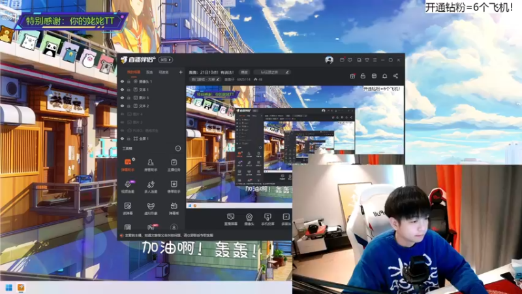522x294 pixels.
Task: Click the download arrow tool icon
Action: 174,227
